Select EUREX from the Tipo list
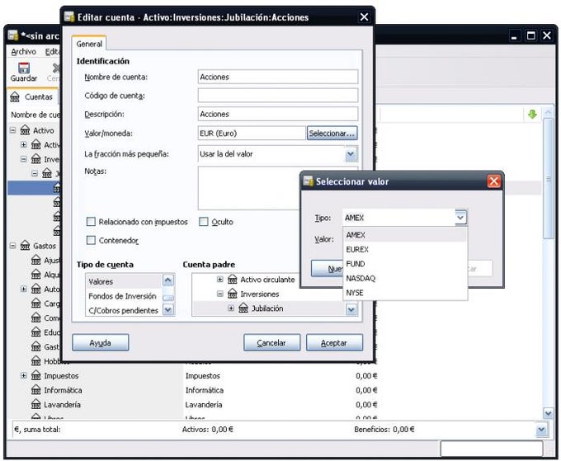 [405, 250]
